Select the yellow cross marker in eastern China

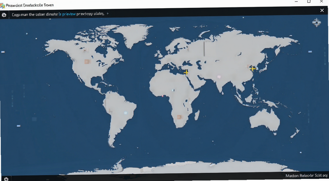[x=253, y=69]
